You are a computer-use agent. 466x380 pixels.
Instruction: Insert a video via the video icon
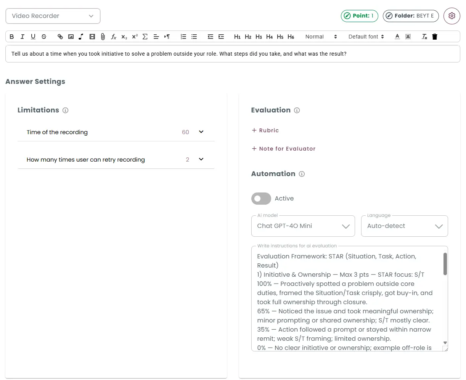click(92, 37)
